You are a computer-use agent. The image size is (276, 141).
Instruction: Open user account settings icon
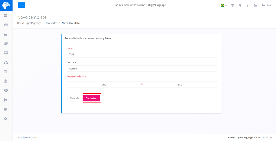(255, 5)
